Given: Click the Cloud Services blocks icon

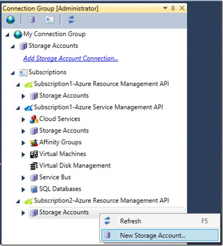Looking at the screenshot, I should pyautogui.click(x=34, y=119).
